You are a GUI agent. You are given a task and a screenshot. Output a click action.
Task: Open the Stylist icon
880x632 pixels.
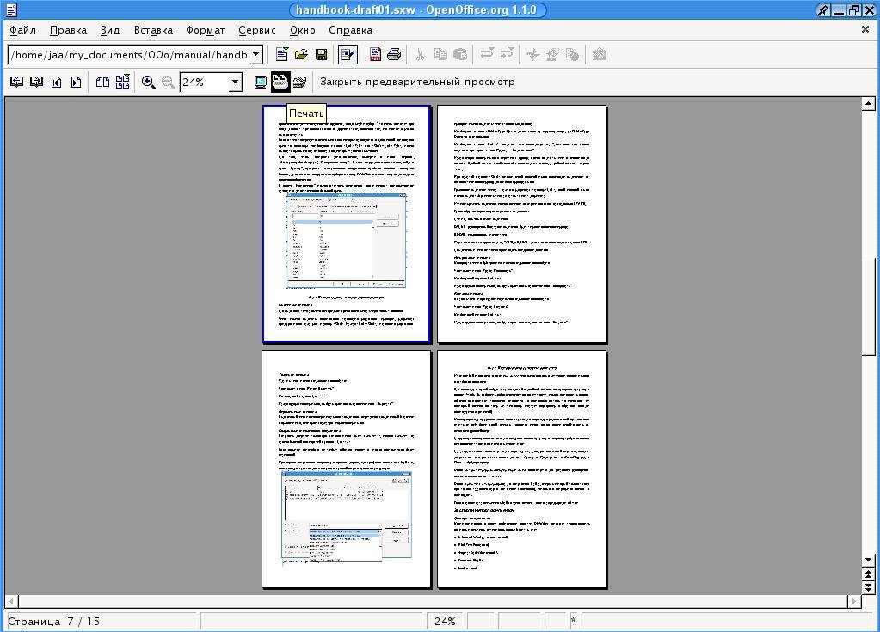click(553, 54)
